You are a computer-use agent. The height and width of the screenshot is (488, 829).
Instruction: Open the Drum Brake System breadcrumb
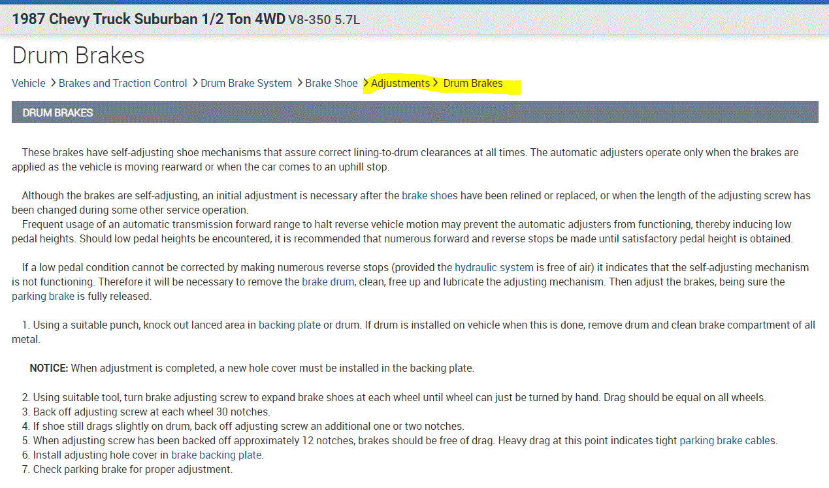246,83
